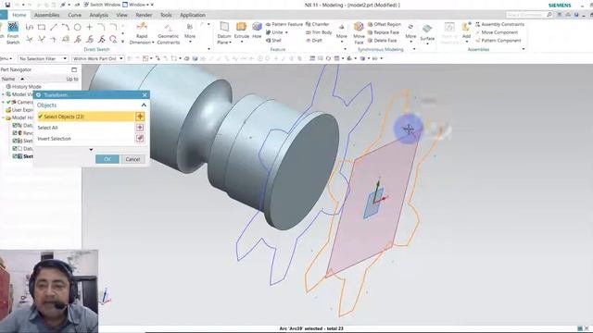This screenshot has width=593, height=333.
Task: Click the Shell command
Action: 273,41
